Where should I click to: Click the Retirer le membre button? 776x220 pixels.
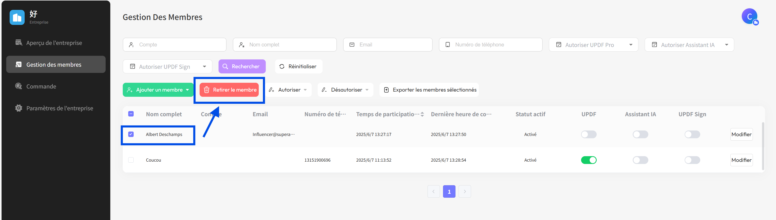[229, 90]
